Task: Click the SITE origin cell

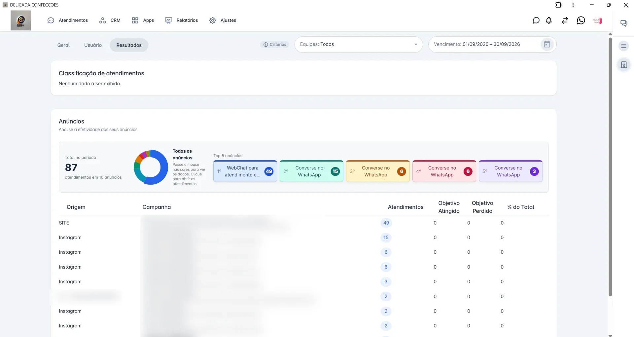Action: [x=64, y=223]
